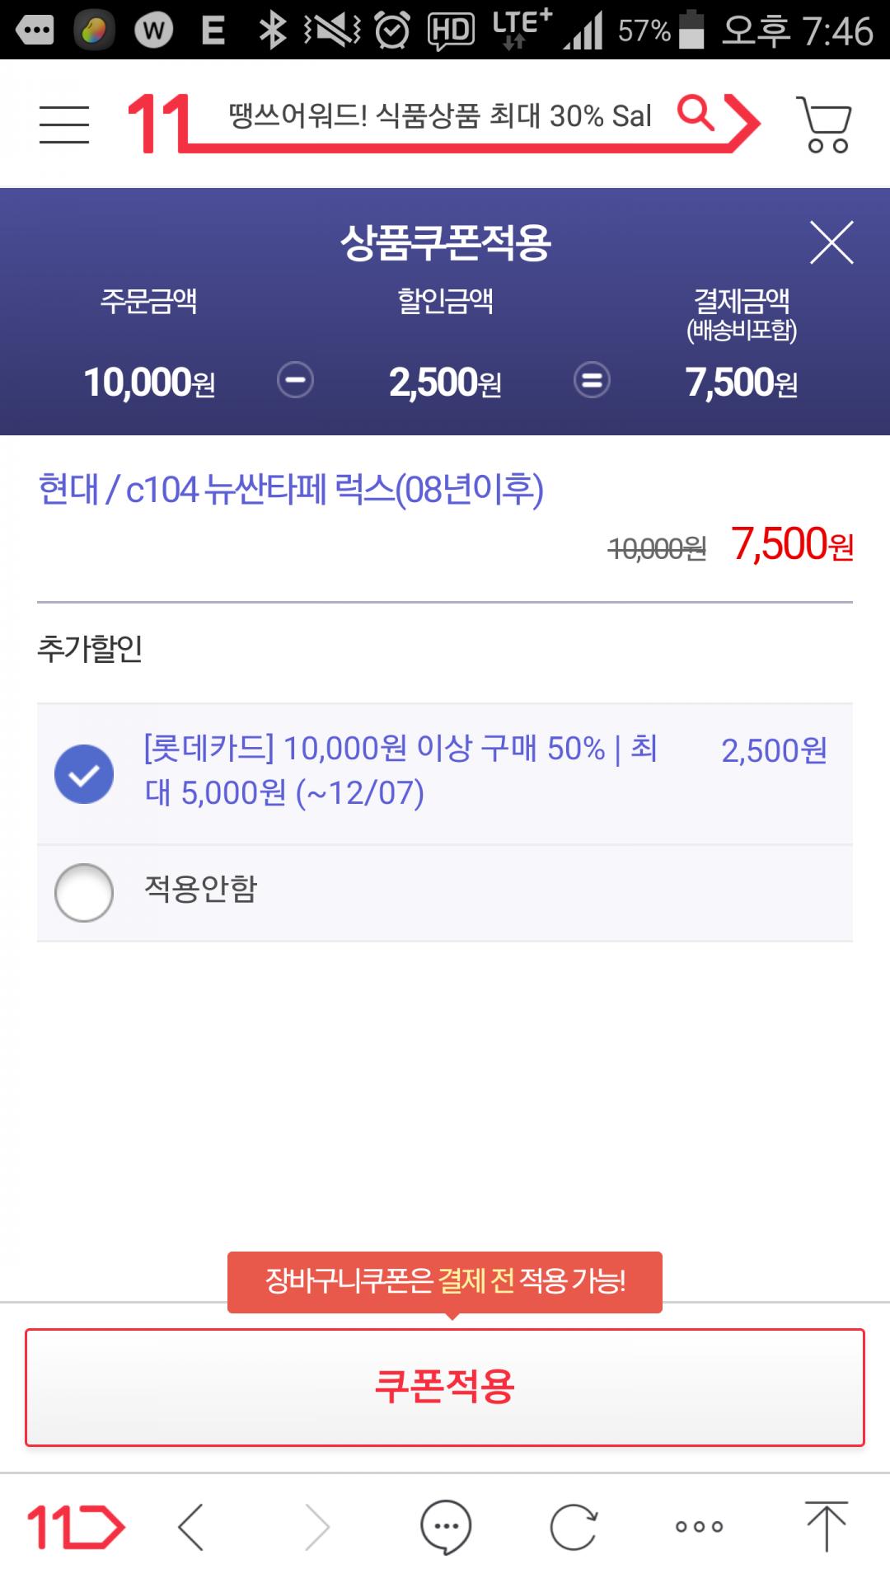The image size is (890, 1583).
Task: Tap the red 11 logo
Action: click(x=157, y=124)
